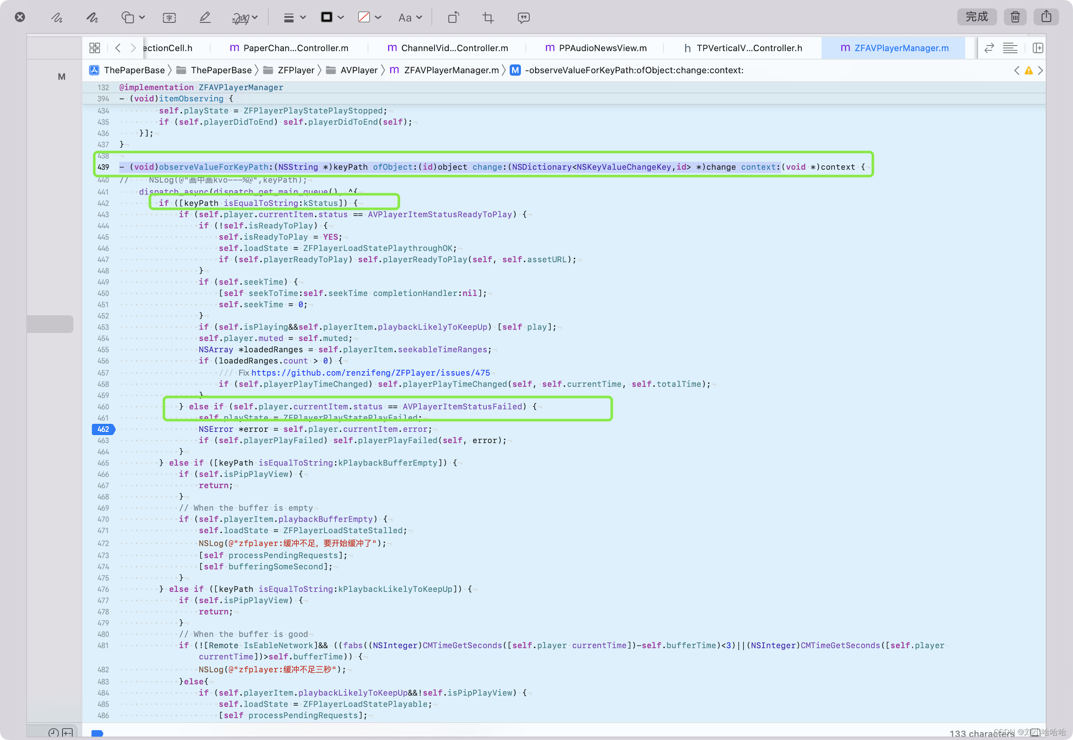Switch to the ectionCell.h tab
Viewport: 1073px width, 740px height.
(168, 48)
